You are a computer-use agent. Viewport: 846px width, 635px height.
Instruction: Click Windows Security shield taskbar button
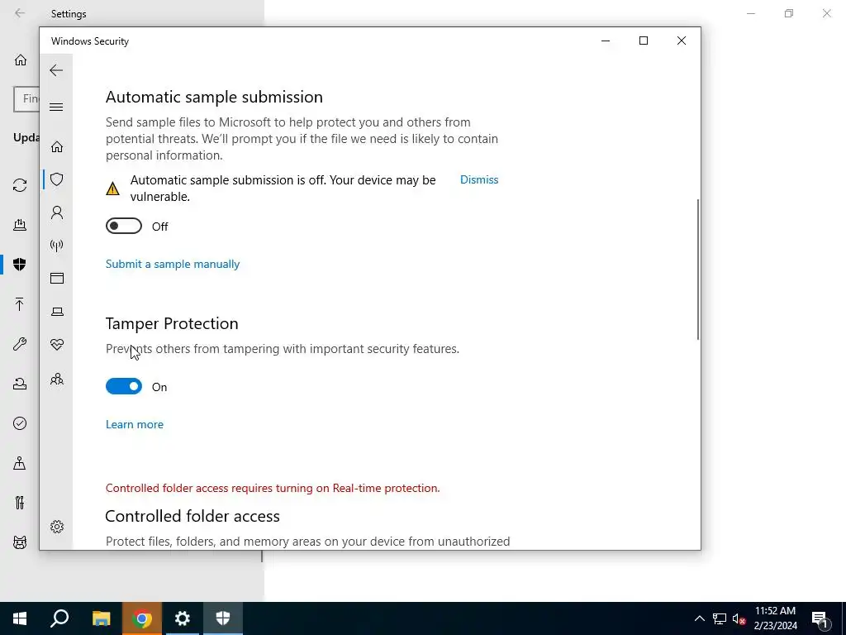tap(223, 618)
